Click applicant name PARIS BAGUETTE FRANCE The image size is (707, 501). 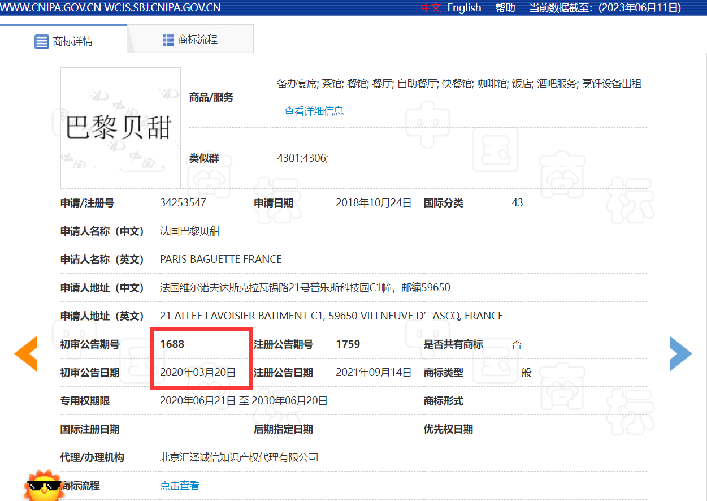point(220,260)
